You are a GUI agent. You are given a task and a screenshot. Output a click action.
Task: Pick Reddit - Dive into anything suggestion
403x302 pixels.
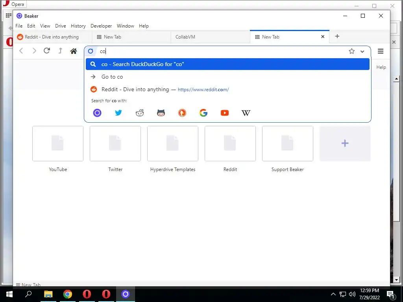pyautogui.click(x=227, y=89)
